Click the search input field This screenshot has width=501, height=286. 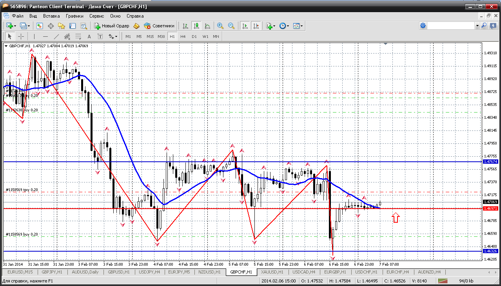pyautogui.click(x=451, y=25)
